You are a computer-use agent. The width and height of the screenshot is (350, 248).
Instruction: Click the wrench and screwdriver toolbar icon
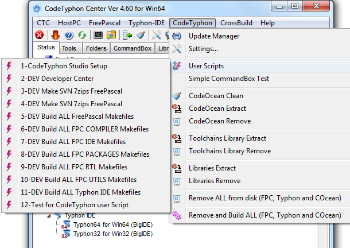pyautogui.click(x=157, y=35)
